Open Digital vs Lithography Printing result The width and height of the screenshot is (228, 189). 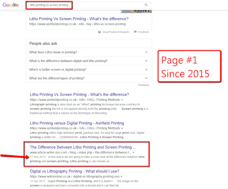tap(74, 171)
